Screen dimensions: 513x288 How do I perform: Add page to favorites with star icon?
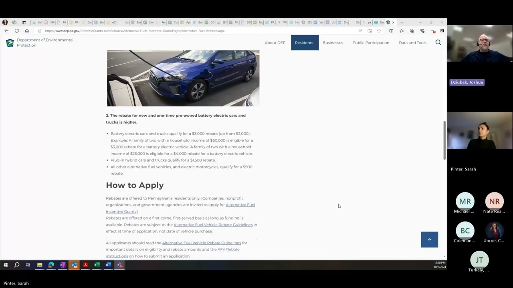(379, 31)
